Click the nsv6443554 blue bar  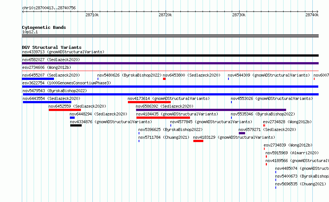(47, 102)
